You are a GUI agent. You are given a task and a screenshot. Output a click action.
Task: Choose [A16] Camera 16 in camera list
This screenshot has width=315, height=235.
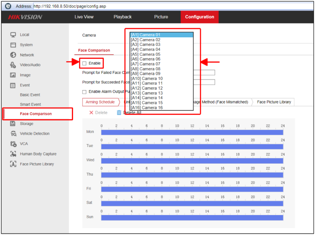(147, 108)
